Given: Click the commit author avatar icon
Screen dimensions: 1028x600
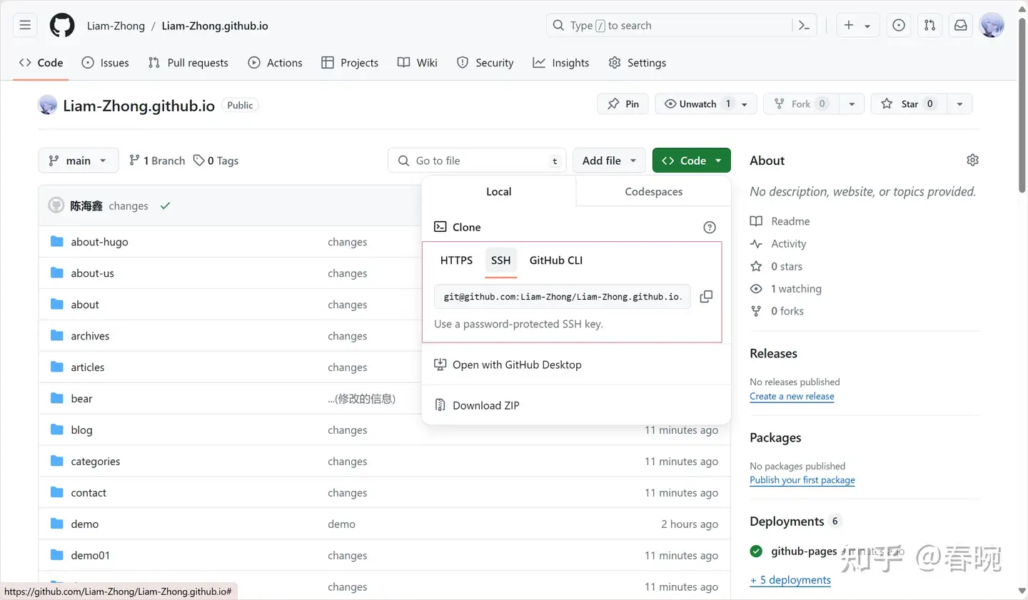Looking at the screenshot, I should 56,205.
